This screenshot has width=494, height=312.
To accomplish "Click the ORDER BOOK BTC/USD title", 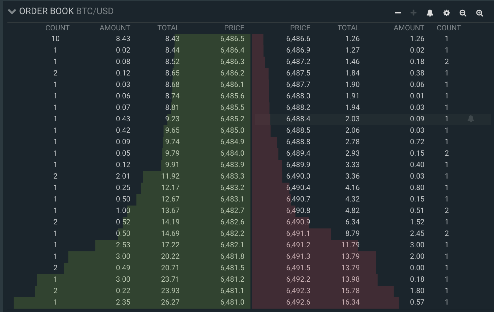I will click(66, 11).
